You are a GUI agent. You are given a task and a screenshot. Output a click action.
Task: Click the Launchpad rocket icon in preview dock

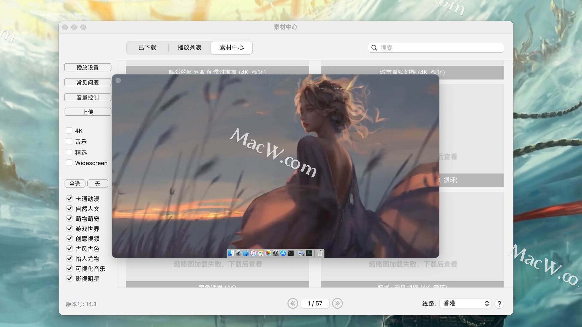[238, 253]
